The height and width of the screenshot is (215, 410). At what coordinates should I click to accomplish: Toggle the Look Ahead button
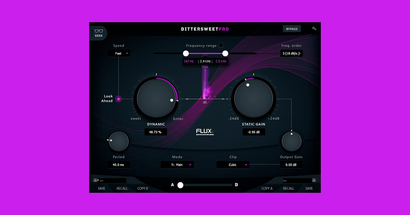[x=119, y=99]
